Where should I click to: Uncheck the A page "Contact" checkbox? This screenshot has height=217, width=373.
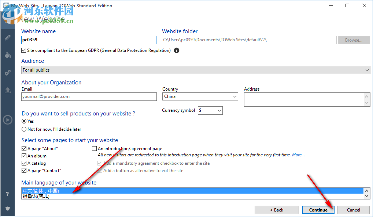tap(24, 171)
